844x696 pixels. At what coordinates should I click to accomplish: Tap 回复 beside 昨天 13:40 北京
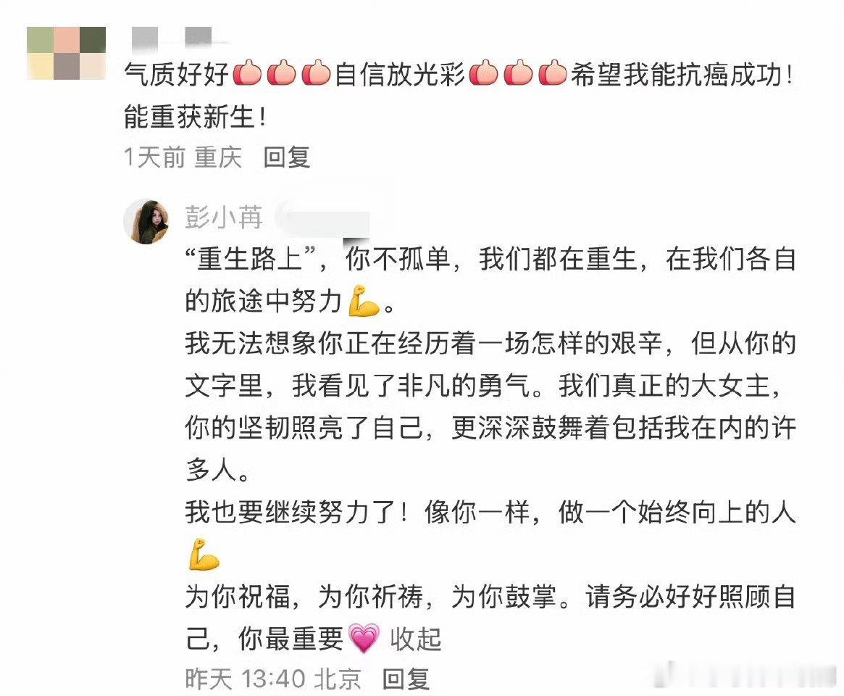click(406, 679)
